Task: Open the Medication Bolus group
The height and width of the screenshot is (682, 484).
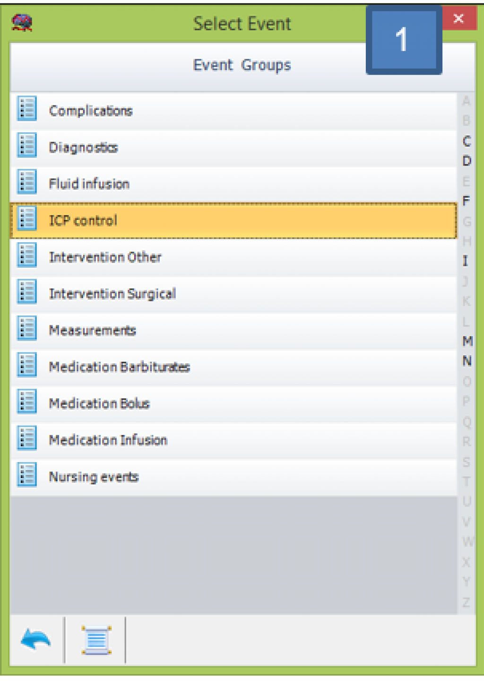Action: tap(99, 403)
